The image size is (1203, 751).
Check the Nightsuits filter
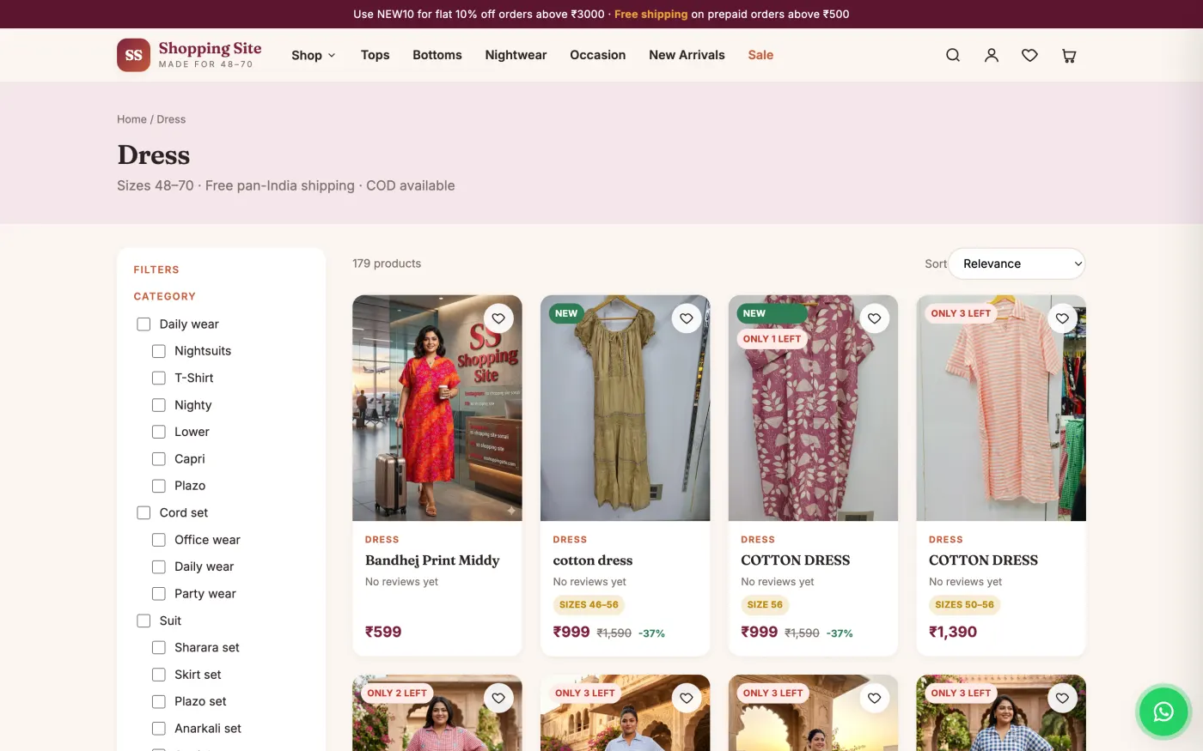point(159,351)
